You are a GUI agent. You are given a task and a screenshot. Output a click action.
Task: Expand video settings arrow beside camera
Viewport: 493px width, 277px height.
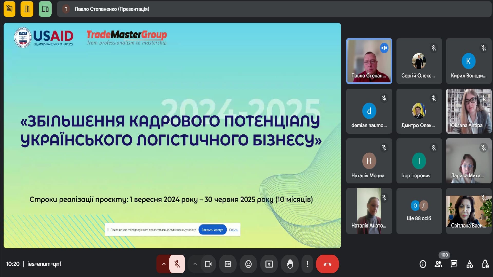click(x=195, y=264)
